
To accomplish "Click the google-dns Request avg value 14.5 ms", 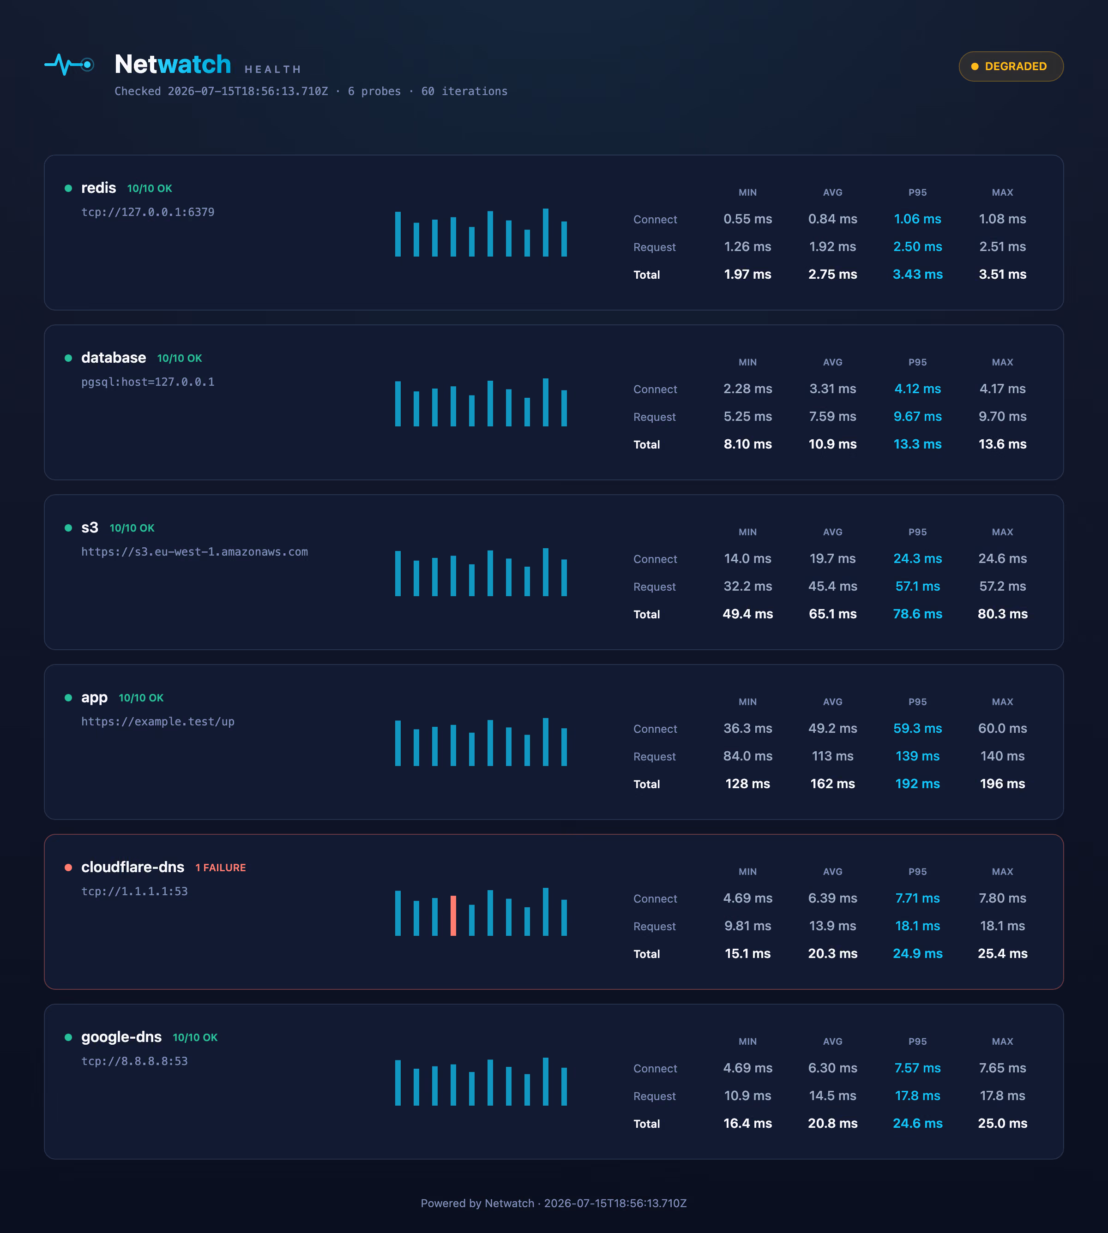I will click(x=833, y=1096).
